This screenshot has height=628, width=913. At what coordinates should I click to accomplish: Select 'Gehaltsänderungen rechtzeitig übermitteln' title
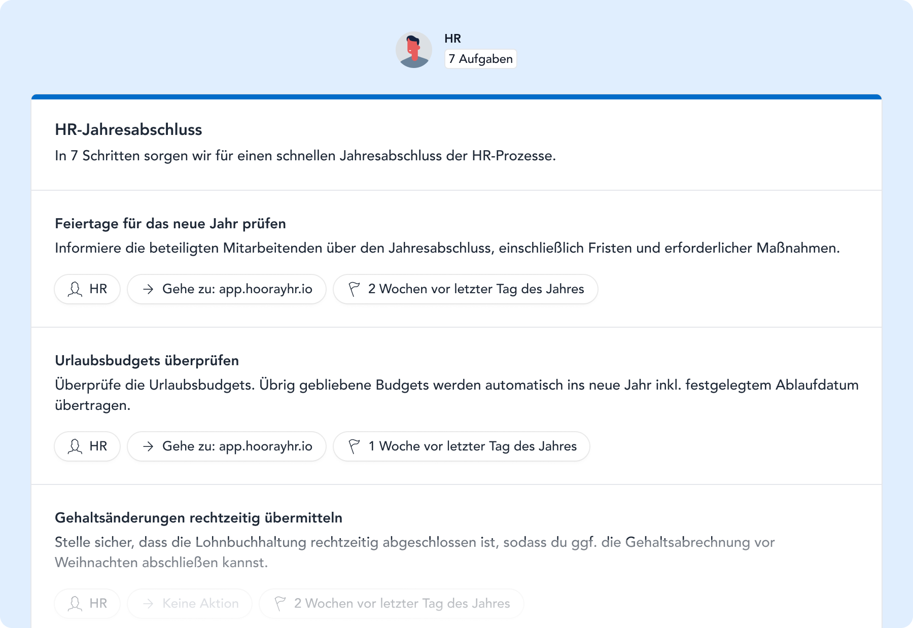click(x=199, y=518)
